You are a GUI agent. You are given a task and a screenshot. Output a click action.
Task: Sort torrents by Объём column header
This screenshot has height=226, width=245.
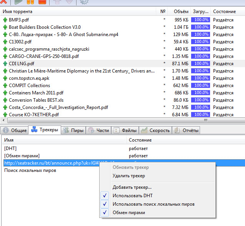coord(180,12)
